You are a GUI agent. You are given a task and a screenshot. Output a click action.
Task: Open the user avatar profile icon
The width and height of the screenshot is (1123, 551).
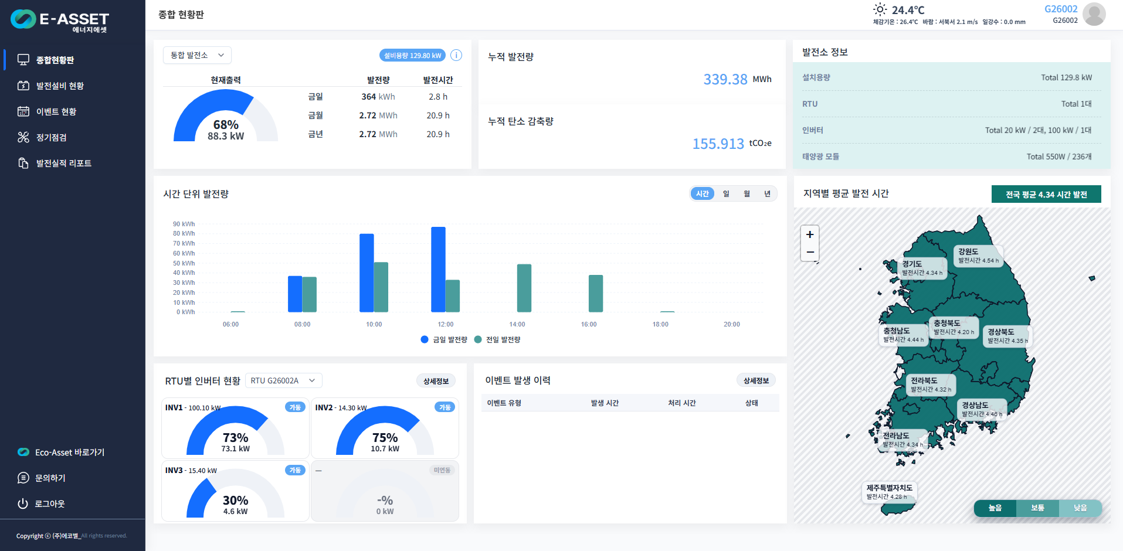tap(1094, 14)
